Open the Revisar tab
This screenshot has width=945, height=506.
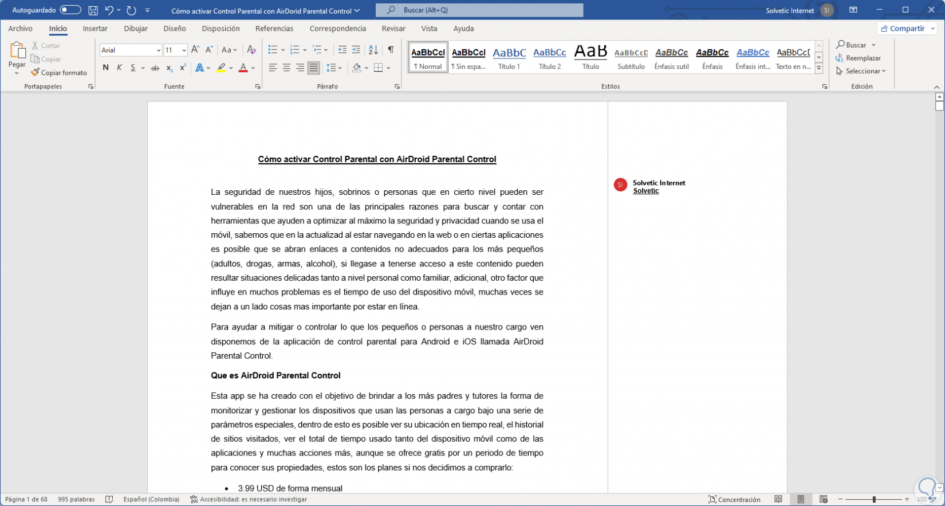point(393,28)
